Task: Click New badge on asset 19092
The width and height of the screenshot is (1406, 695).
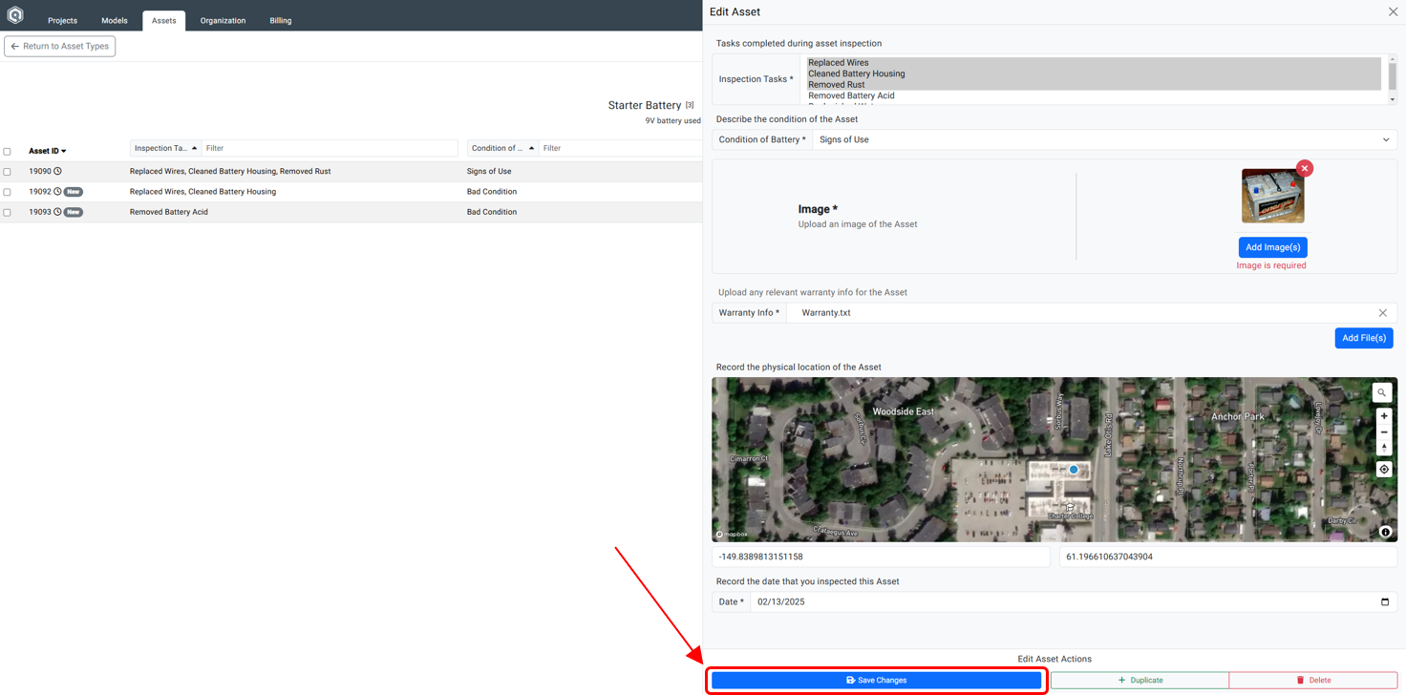Action: [74, 192]
